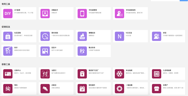
Task: Open the 一键发圈 title link
Action: click(129, 85)
